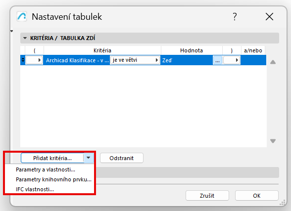Choose 'Parametry knihovního prvku...' menu item
291x211 pixels.
coord(53,179)
